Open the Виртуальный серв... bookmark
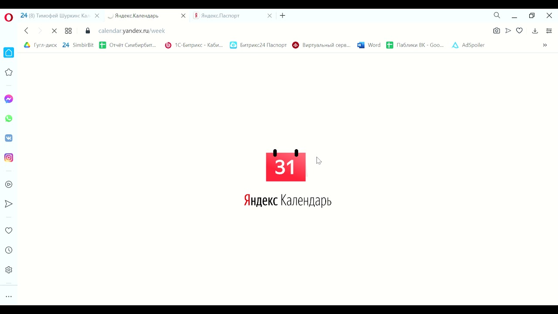Viewport: 558px width, 314px height. pyautogui.click(x=321, y=45)
